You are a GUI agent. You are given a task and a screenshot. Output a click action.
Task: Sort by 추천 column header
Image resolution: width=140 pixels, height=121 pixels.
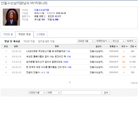tap(124, 46)
